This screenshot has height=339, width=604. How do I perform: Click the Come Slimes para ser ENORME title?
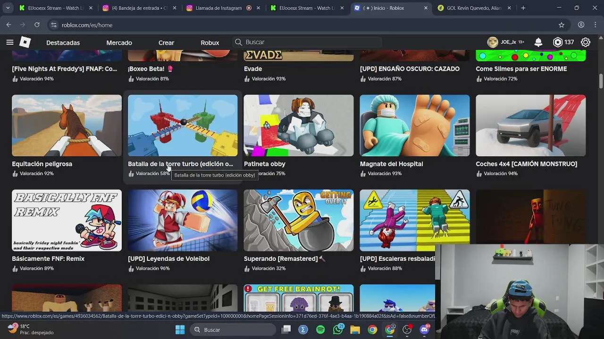[x=521, y=69]
